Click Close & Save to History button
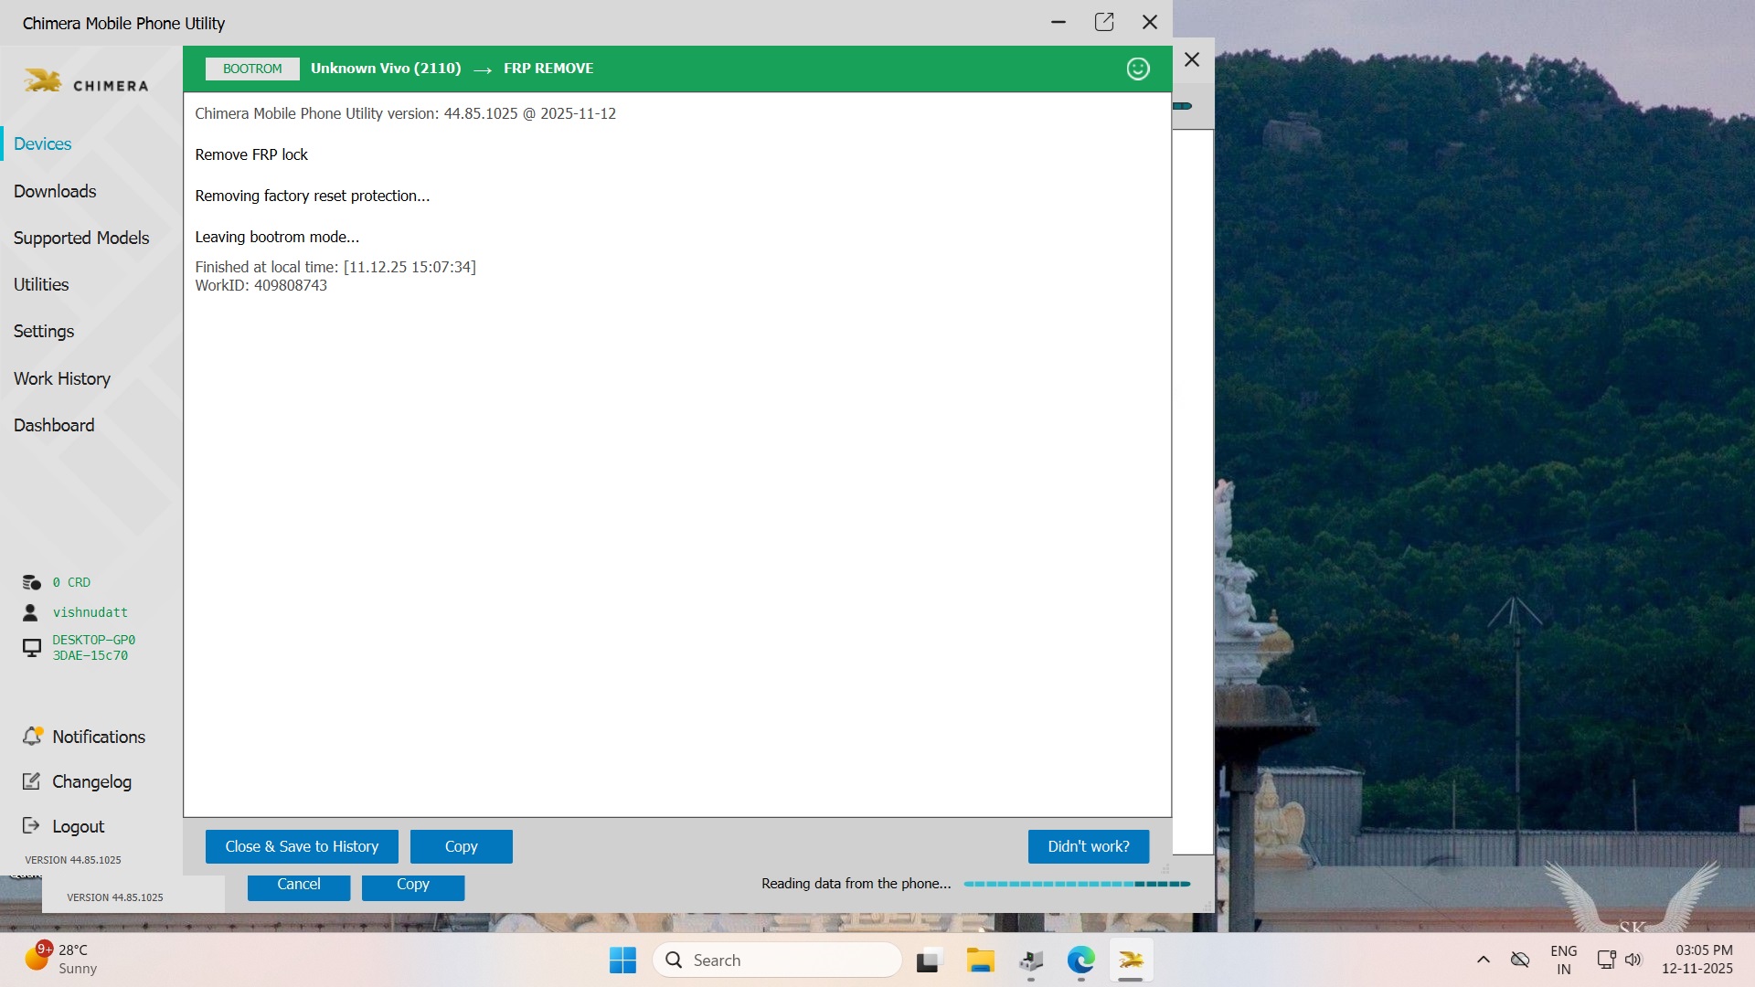The width and height of the screenshot is (1755, 987). 302,846
